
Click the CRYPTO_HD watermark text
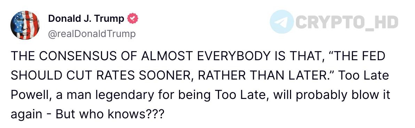pos(347,22)
